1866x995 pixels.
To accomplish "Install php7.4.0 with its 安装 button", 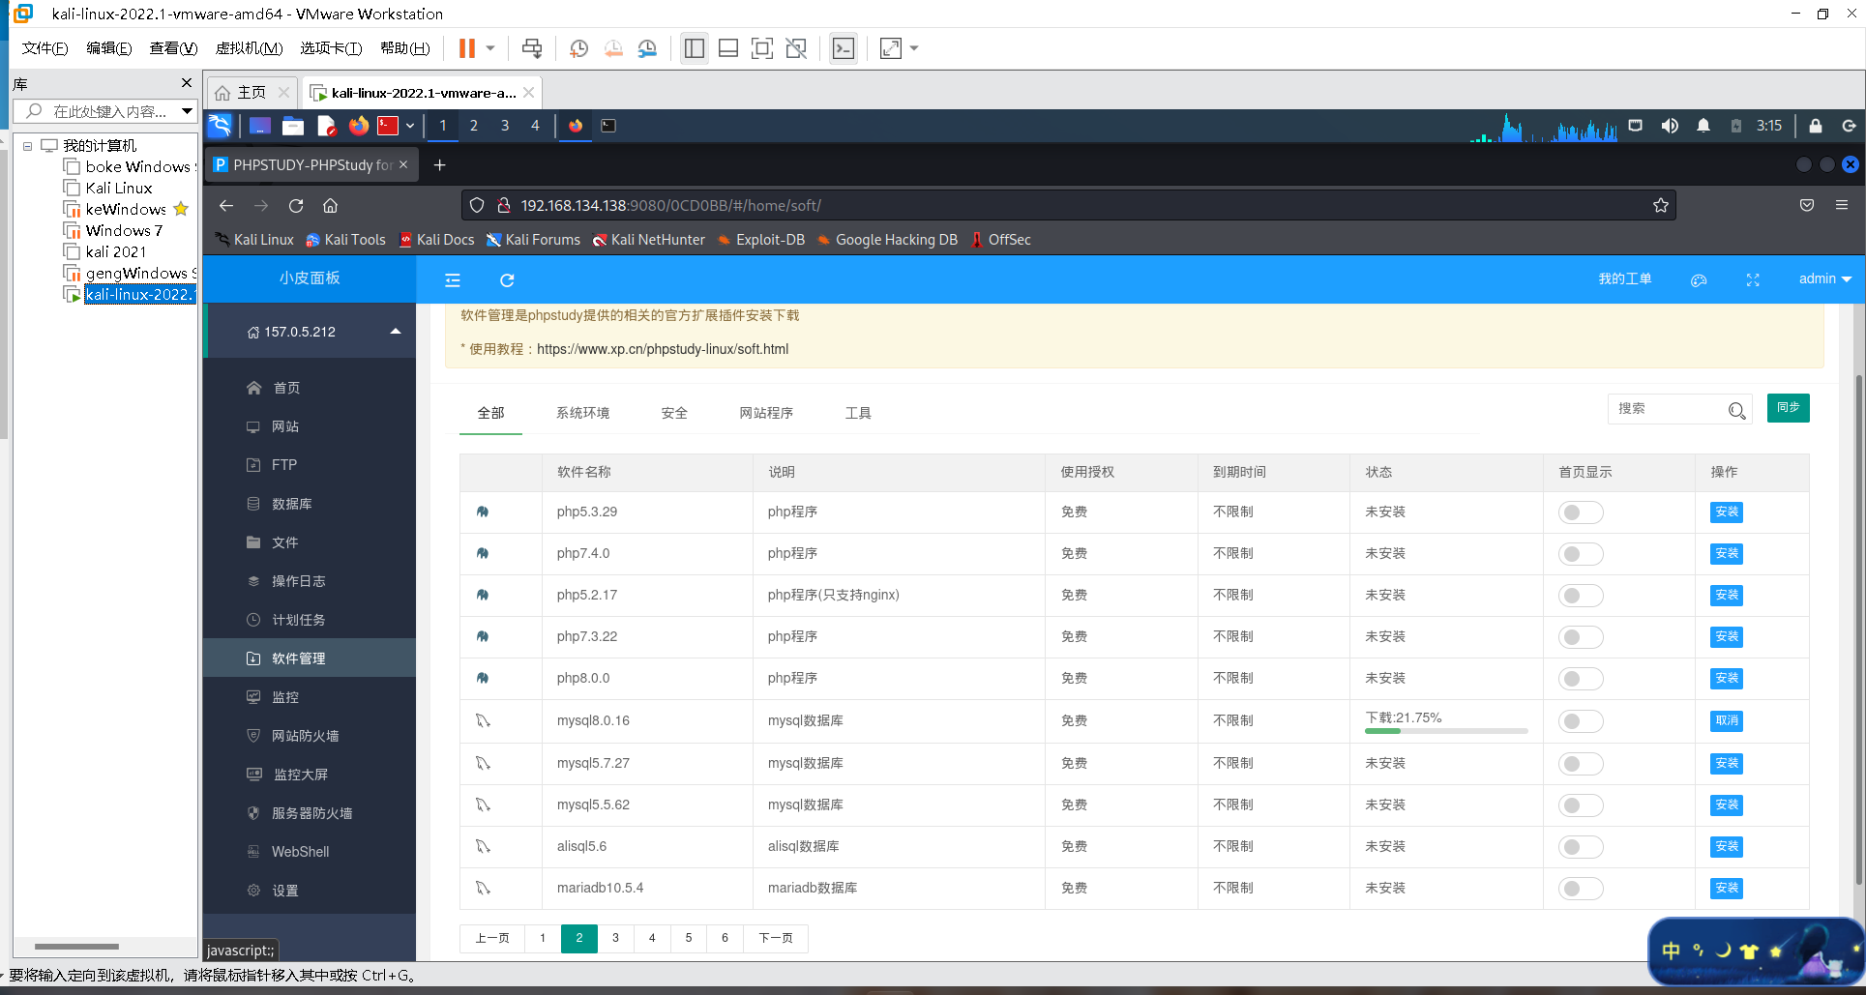I will (1727, 553).
